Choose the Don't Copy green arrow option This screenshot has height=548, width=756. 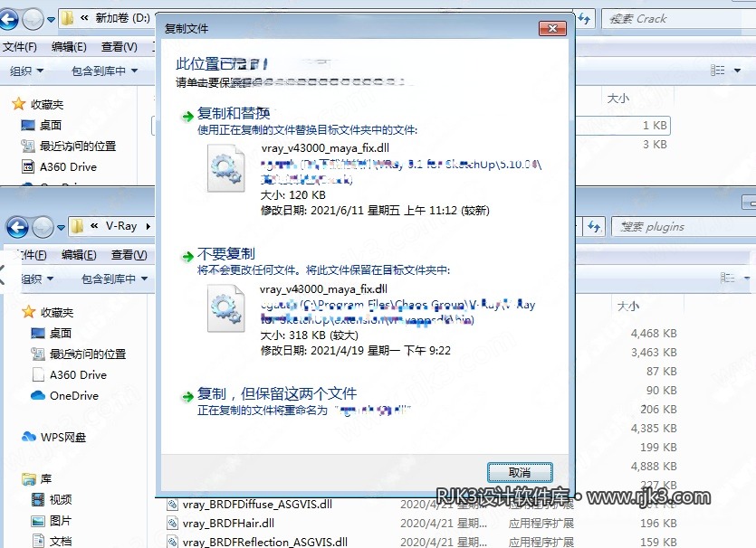coord(187,257)
